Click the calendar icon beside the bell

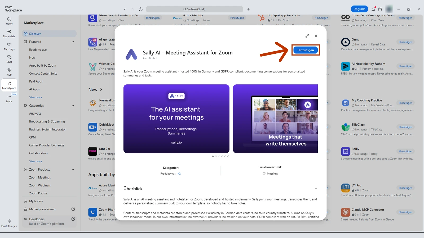click(380, 9)
